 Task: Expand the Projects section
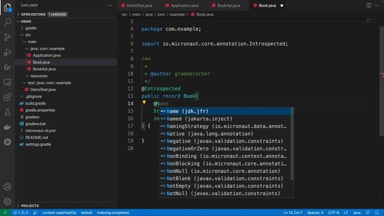tap(67, 206)
